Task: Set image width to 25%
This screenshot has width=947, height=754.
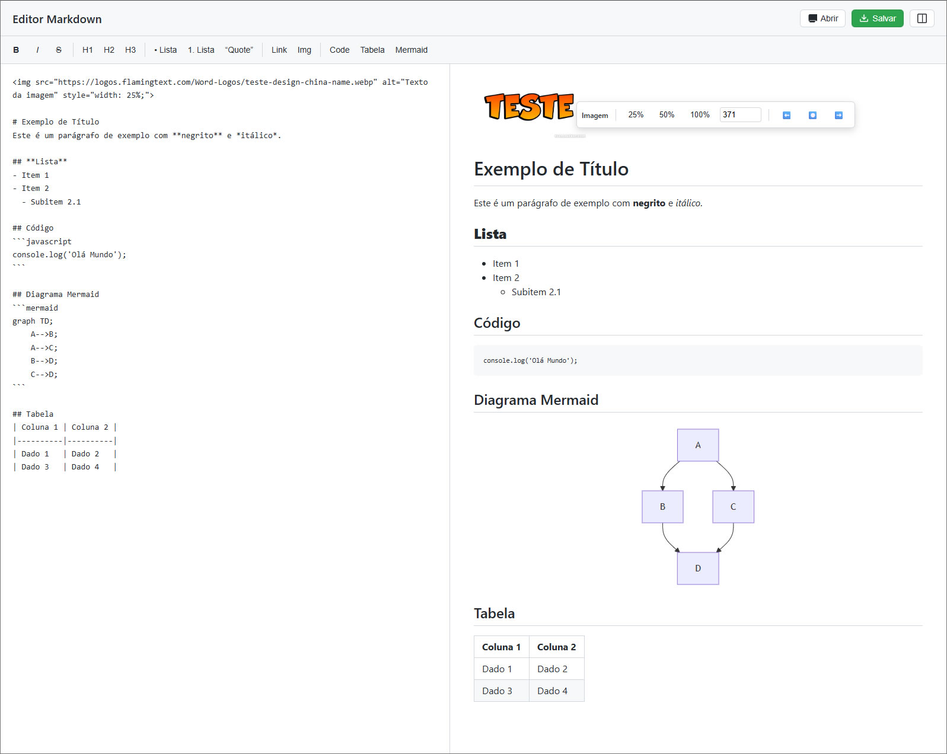Action: (636, 114)
